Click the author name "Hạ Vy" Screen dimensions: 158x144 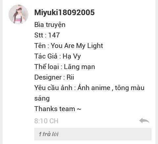(72, 57)
